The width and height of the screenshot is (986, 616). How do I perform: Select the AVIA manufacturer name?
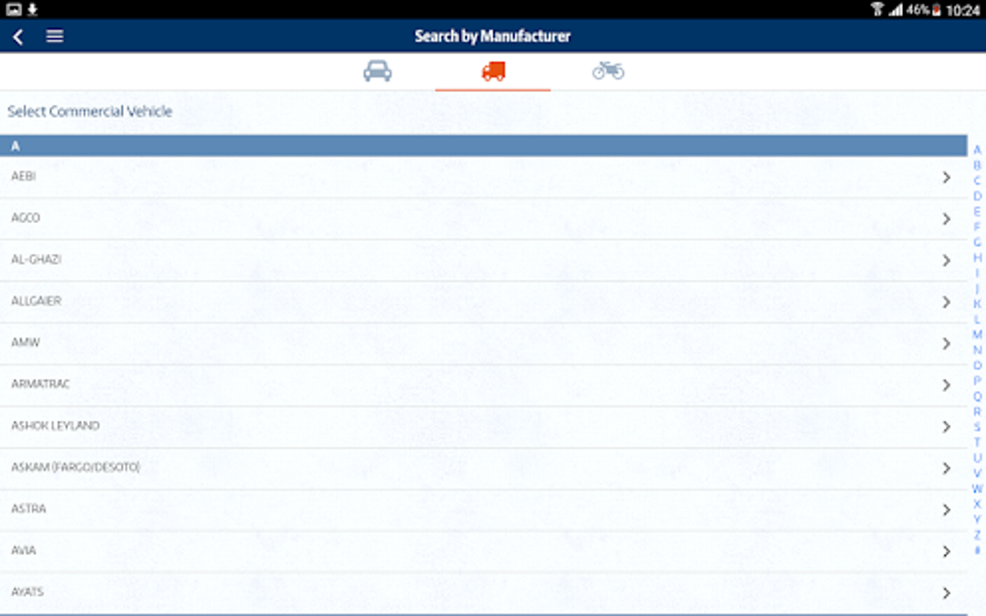[23, 550]
